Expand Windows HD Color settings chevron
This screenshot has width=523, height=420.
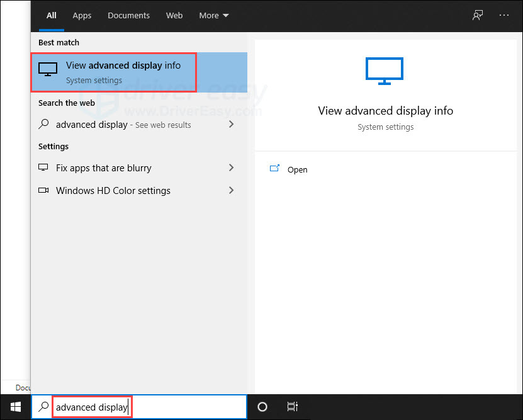(x=232, y=190)
